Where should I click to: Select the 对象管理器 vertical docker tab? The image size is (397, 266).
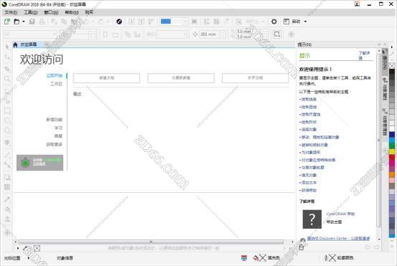click(385, 122)
